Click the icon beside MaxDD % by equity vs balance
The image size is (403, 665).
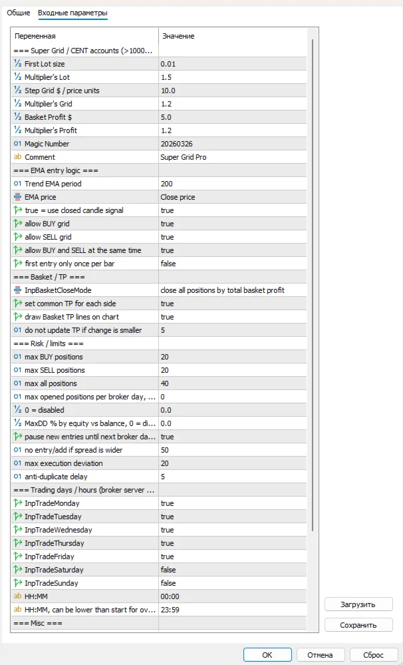click(x=17, y=423)
